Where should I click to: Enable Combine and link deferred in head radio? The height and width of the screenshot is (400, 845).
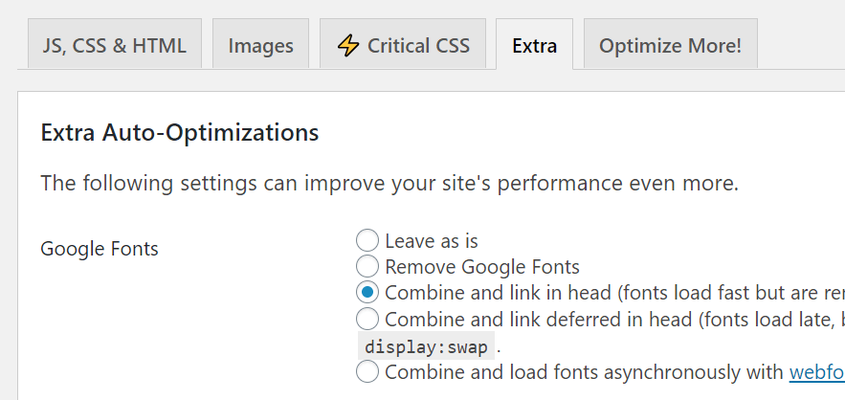[367, 319]
